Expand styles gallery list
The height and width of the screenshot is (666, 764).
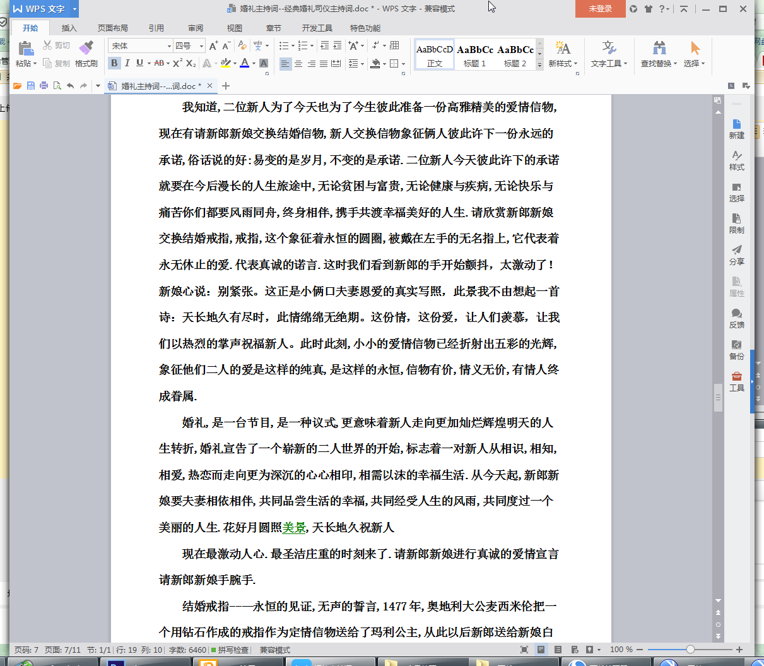[539, 65]
